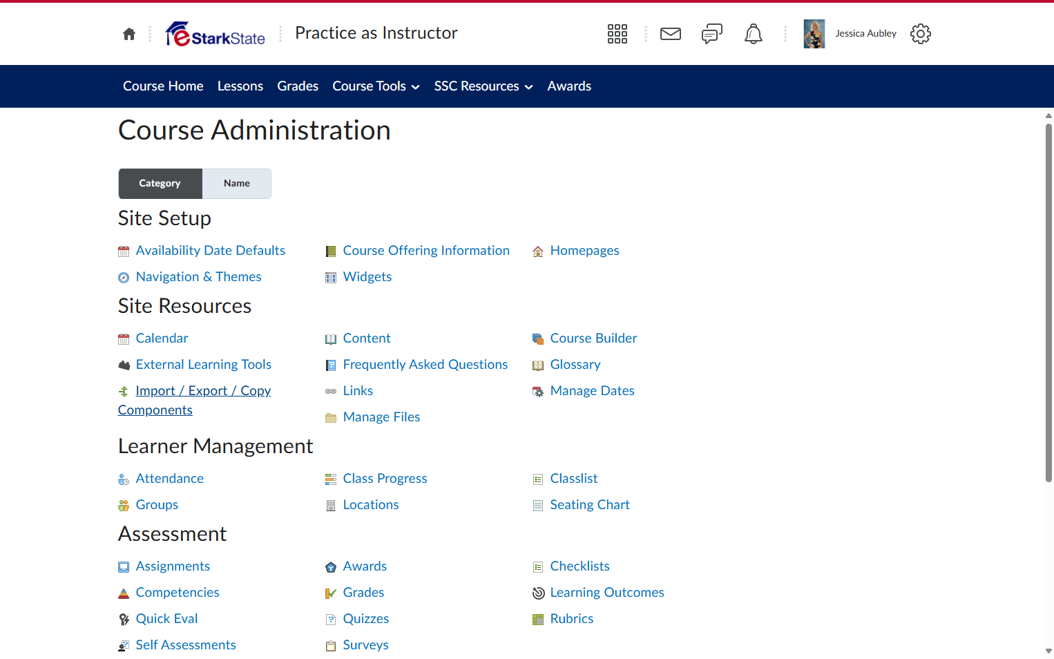Click the Groups people icon
The height and width of the screenshot is (659, 1054).
(124, 506)
